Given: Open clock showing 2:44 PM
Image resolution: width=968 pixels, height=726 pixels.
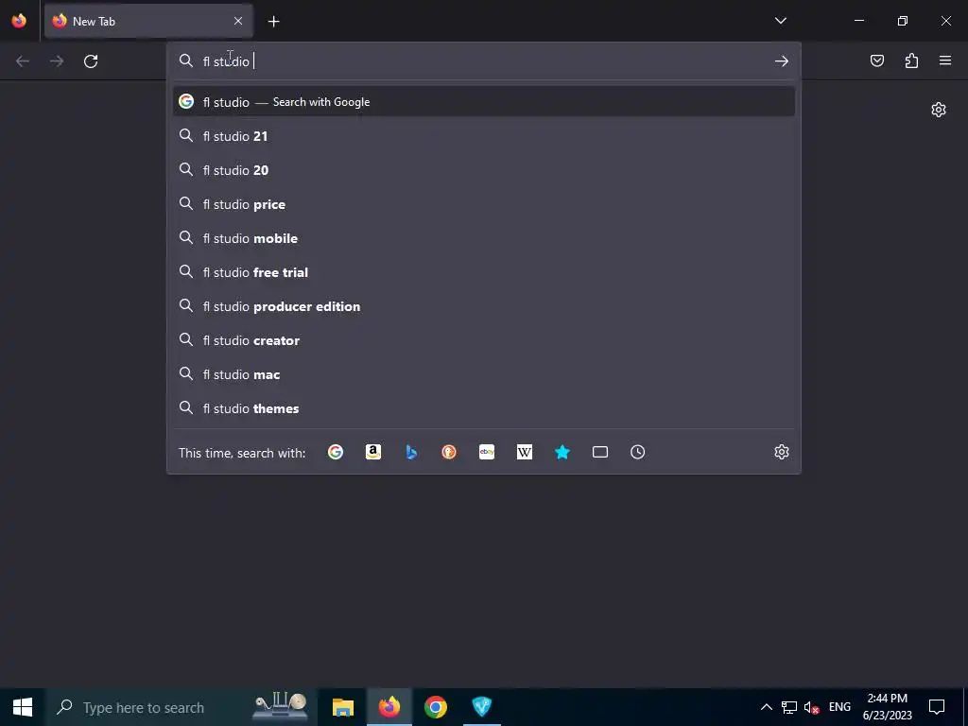Looking at the screenshot, I should tap(887, 707).
